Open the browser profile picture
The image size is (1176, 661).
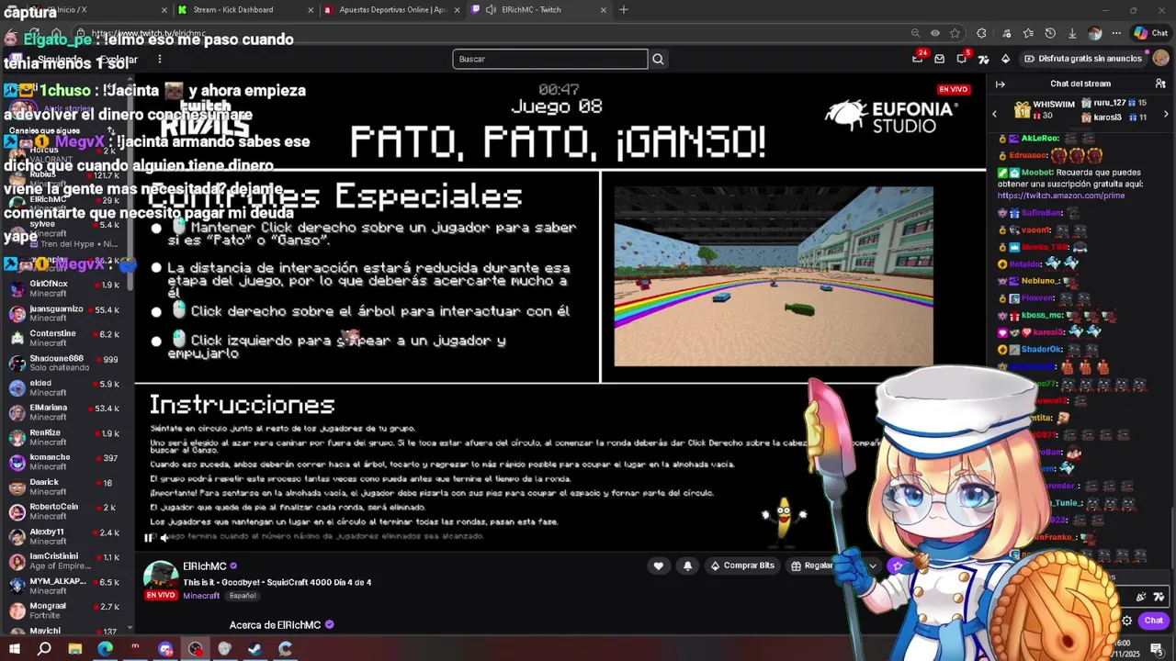(1094, 33)
